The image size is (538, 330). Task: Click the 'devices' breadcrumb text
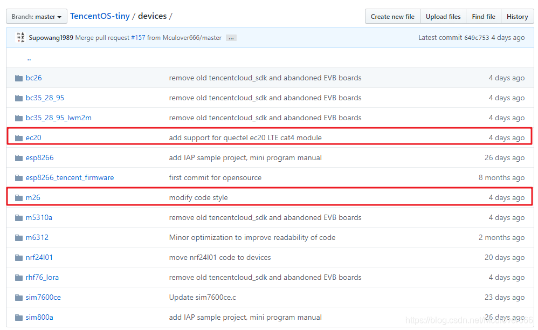tap(152, 16)
